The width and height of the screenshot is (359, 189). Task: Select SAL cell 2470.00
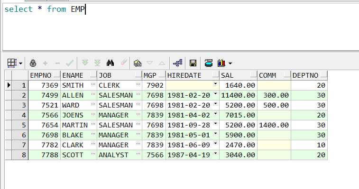click(239, 145)
